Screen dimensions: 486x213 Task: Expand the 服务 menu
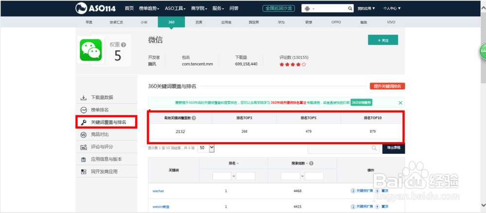pyautogui.click(x=218, y=8)
